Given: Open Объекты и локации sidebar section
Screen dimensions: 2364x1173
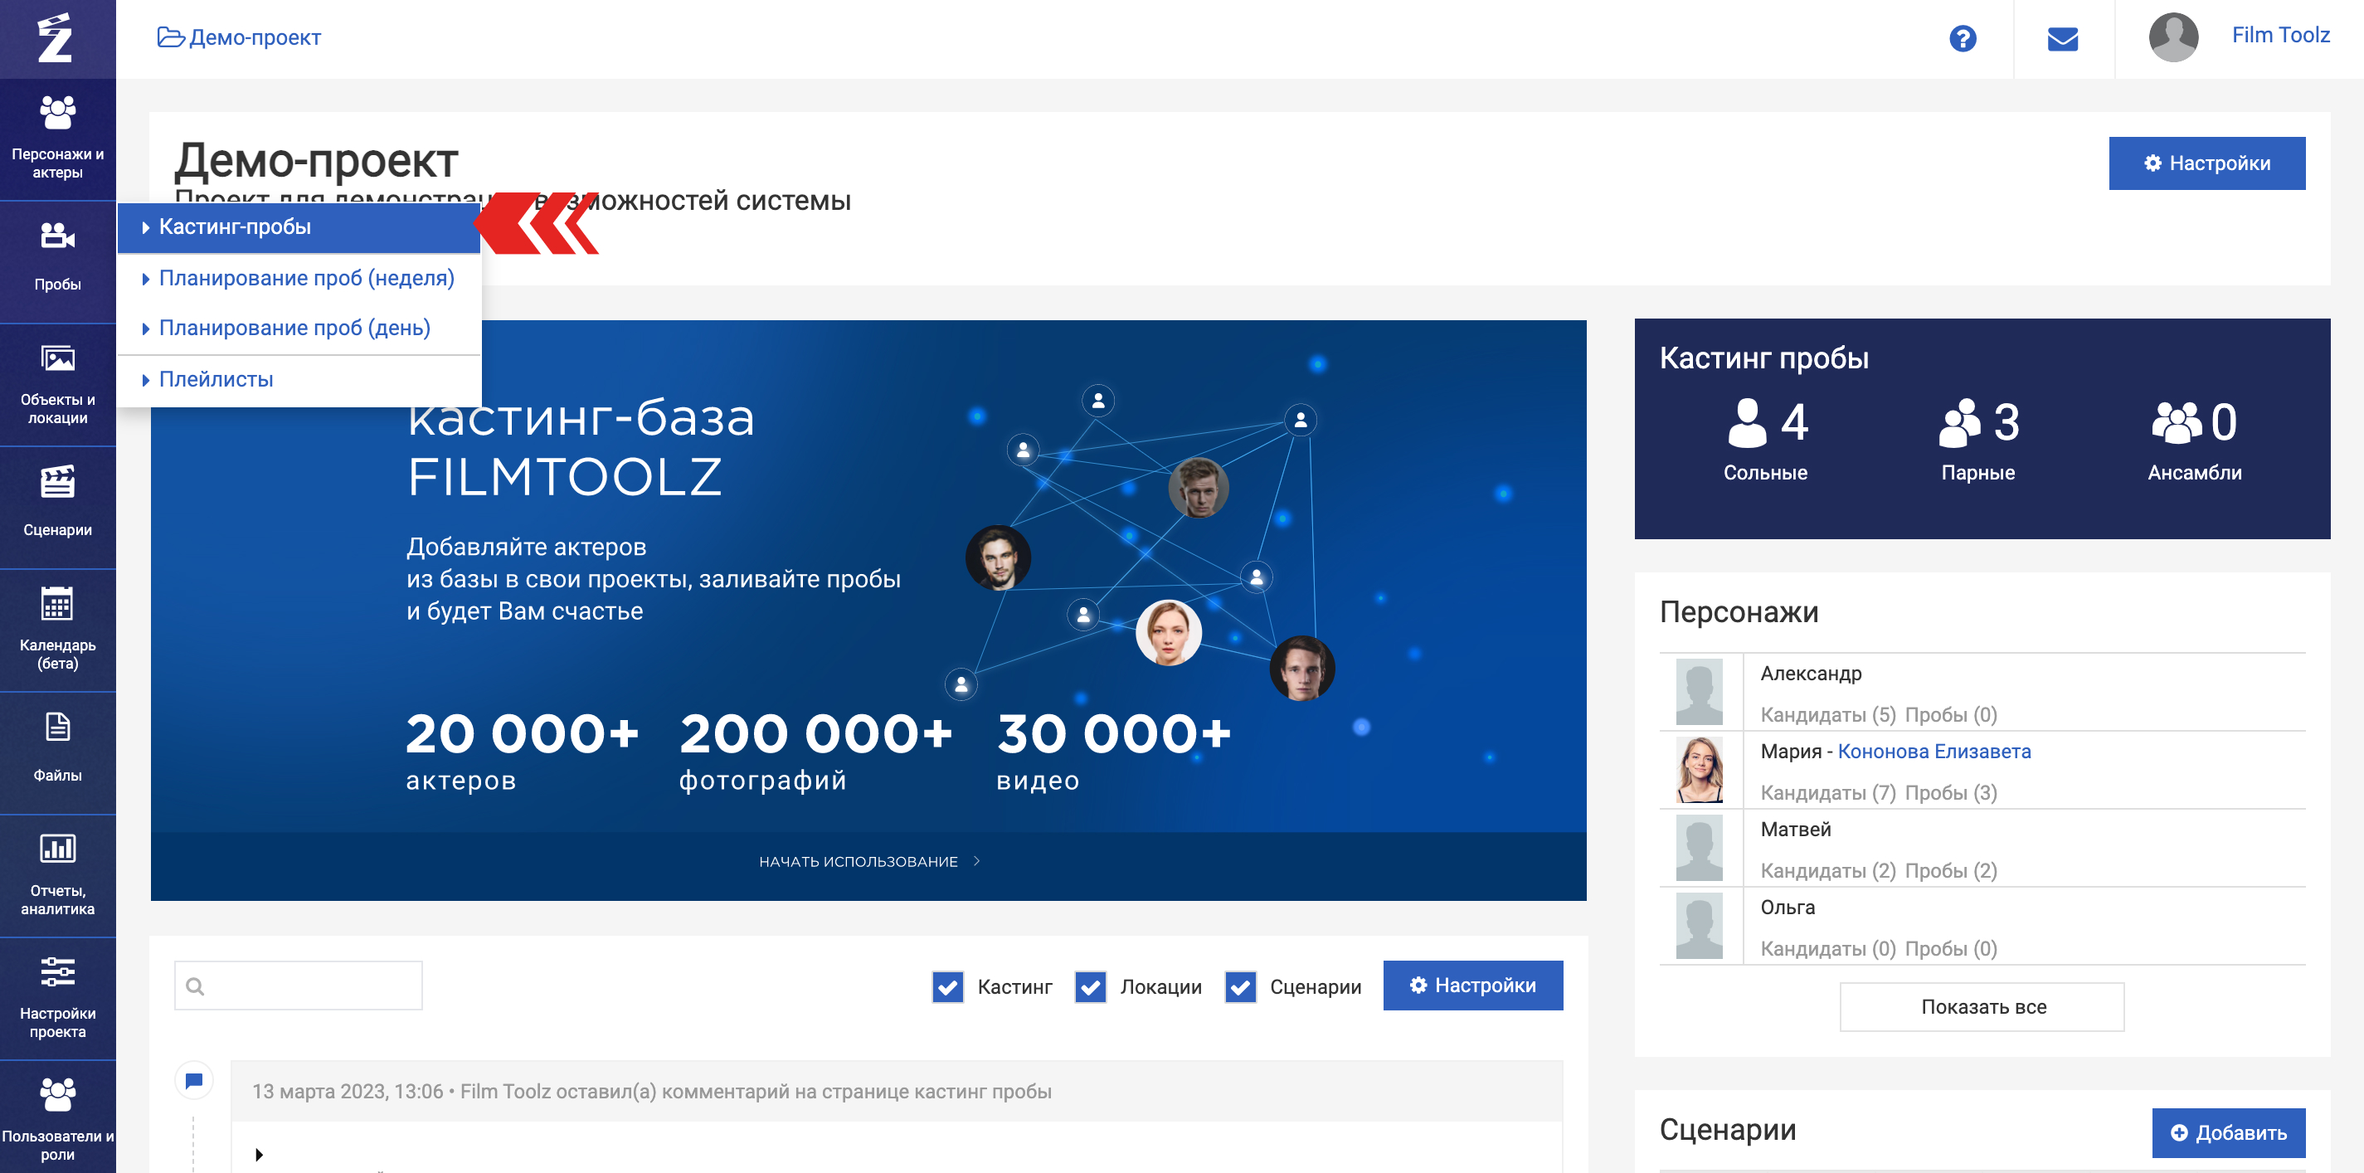Looking at the screenshot, I should [x=58, y=385].
